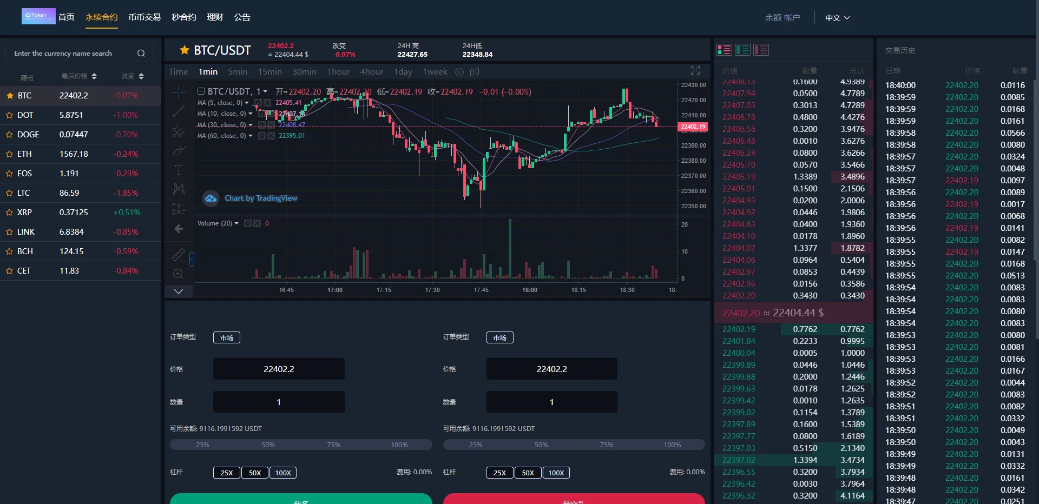Select the crosshair cursor tool
Screen dimensions: 1039x504
[179, 92]
